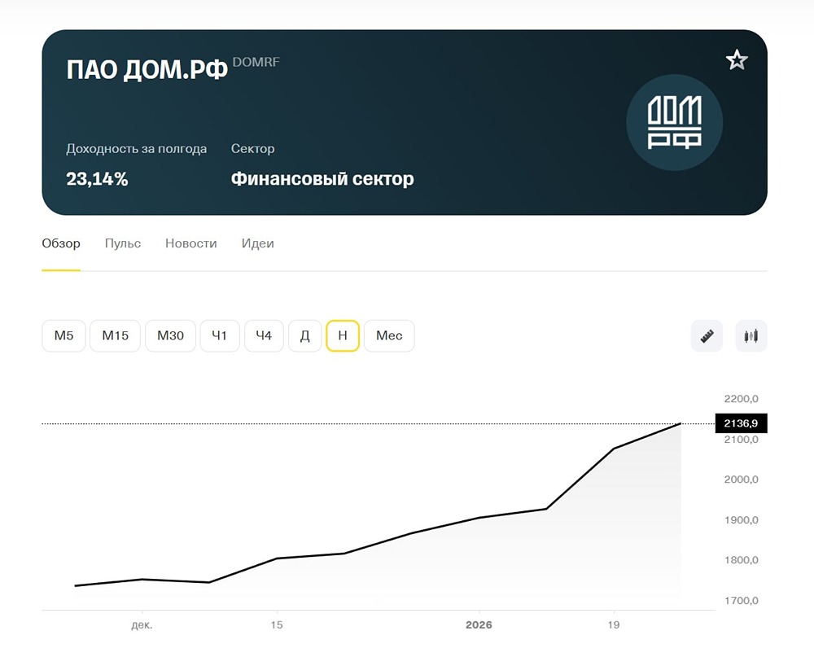Image resolution: width=814 pixels, height=657 pixels.
Task: Switch to the Ч1 hourly timeframe
Action: pyautogui.click(x=220, y=335)
